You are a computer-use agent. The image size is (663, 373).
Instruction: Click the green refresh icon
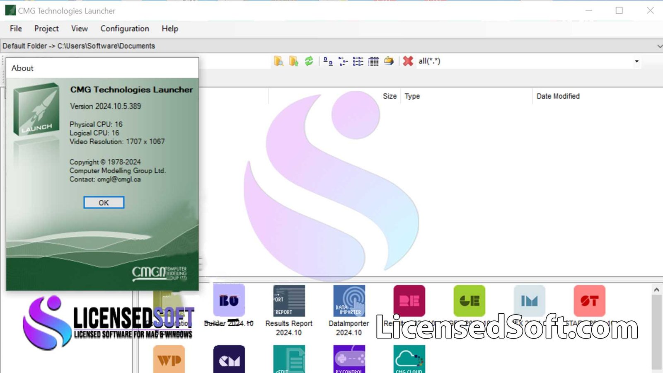309,61
